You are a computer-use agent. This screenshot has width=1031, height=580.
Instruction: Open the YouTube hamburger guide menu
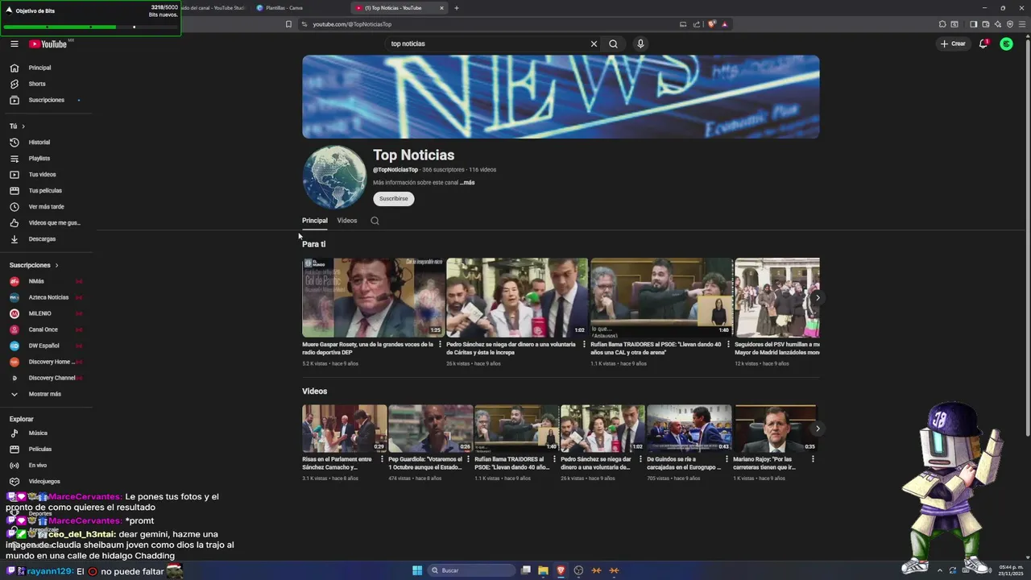pyautogui.click(x=14, y=43)
